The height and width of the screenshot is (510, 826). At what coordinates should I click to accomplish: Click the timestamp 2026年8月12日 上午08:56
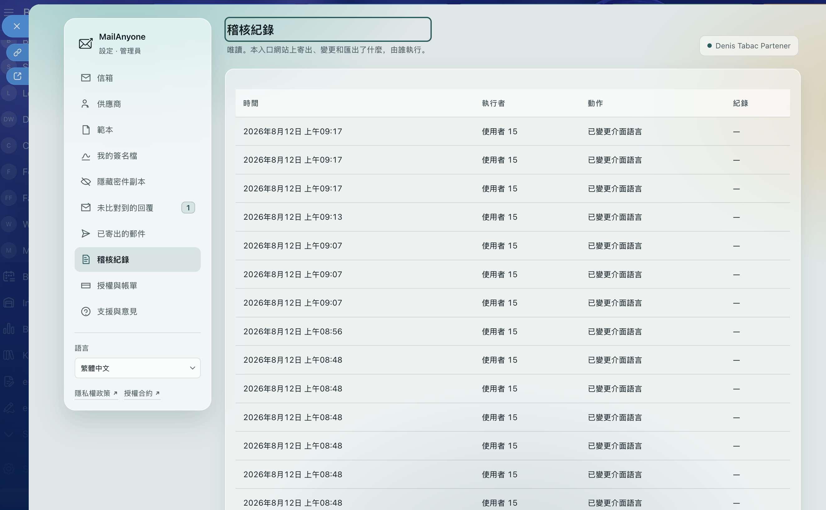click(293, 331)
